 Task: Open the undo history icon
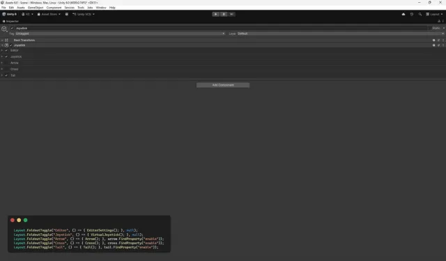point(412,14)
